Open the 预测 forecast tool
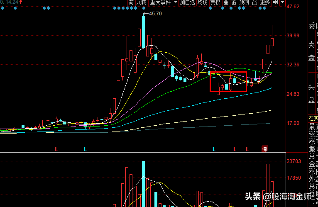This screenshot has height=207, width=318. (x=244, y=2)
